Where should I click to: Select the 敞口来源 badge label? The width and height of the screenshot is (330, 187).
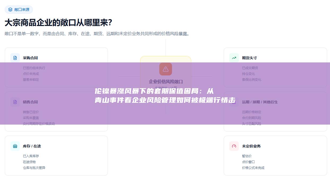pyautogui.click(x=22, y=10)
